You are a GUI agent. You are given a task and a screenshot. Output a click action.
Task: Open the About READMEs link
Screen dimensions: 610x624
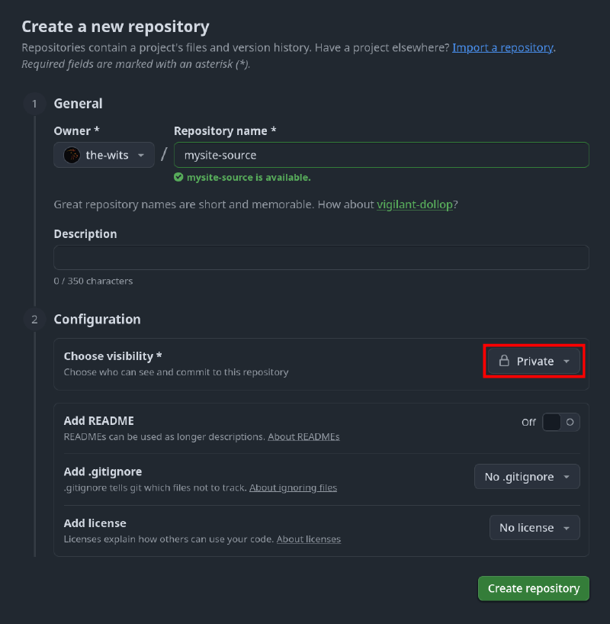coord(303,437)
